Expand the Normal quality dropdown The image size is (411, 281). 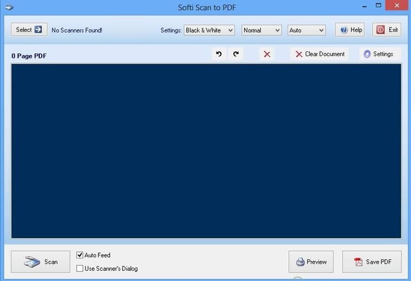coord(261,30)
